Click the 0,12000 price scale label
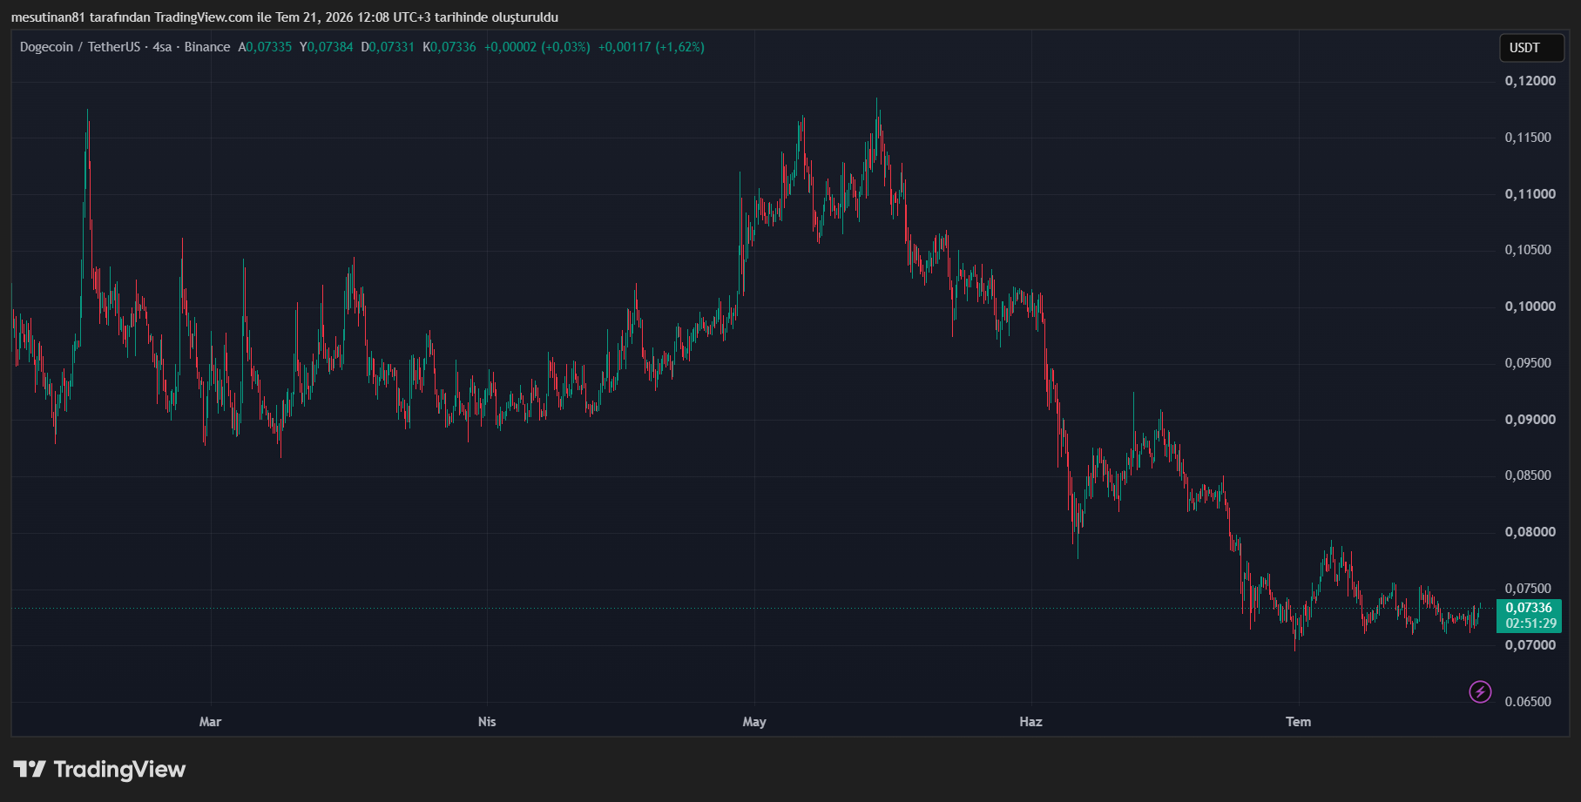Viewport: 1581px width, 802px height. pos(1530,81)
